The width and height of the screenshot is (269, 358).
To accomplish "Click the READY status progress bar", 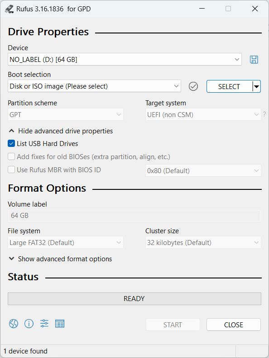I will tap(134, 299).
